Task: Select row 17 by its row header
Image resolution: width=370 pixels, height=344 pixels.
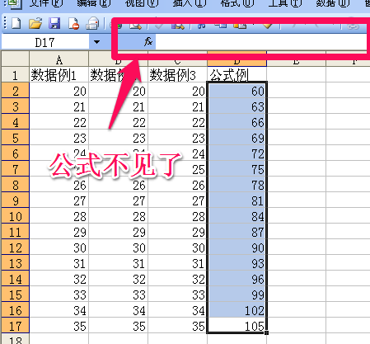Action: click(15, 326)
